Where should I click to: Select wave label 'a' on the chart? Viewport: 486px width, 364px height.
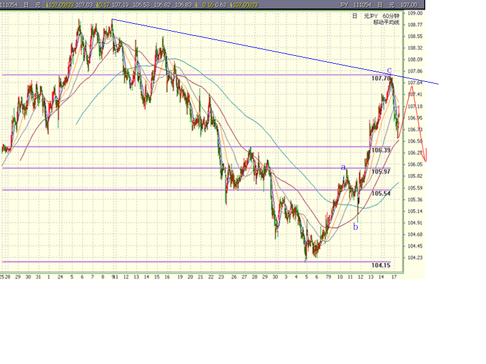343,167
